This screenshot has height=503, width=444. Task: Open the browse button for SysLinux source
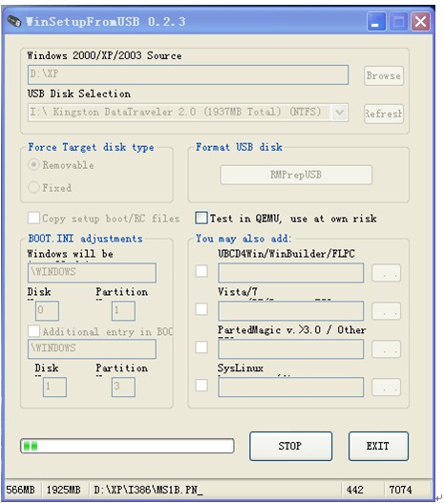click(387, 388)
